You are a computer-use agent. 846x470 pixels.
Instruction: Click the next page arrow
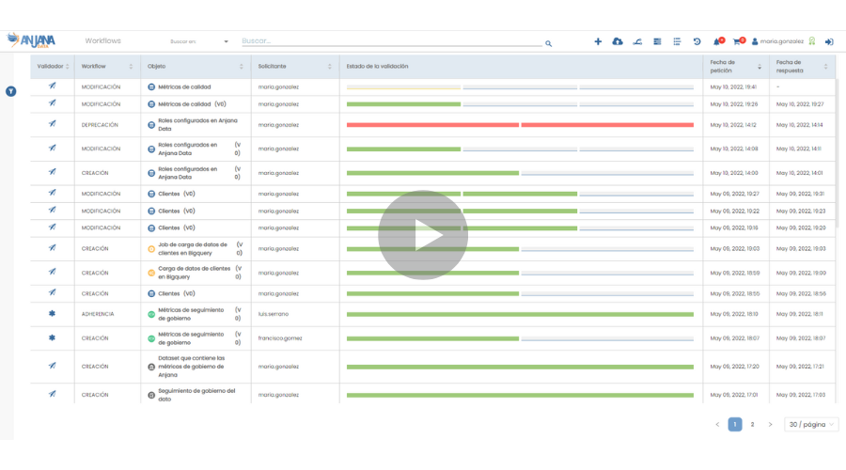770,425
